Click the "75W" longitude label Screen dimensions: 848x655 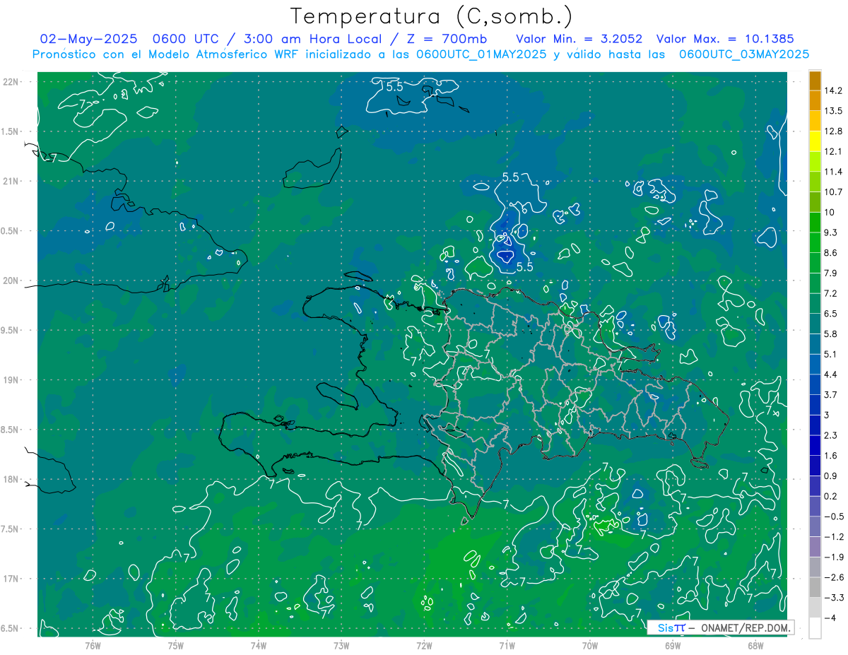tap(175, 645)
